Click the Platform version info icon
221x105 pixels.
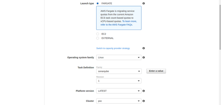tap(143, 91)
